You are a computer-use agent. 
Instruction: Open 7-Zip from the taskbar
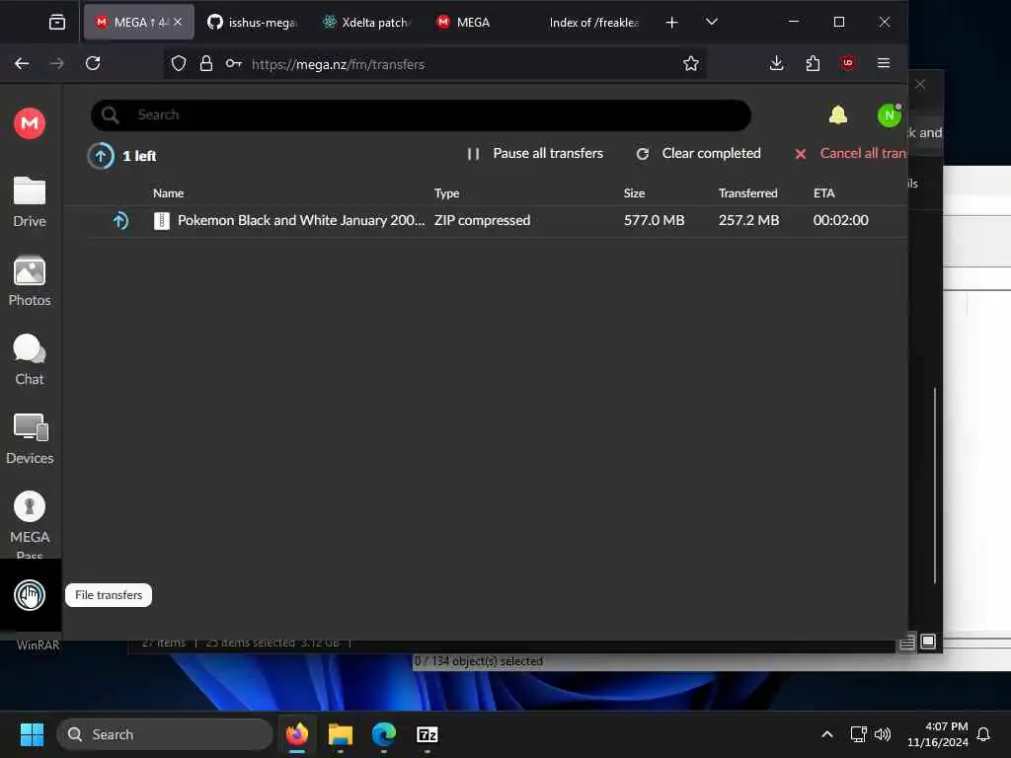427,734
